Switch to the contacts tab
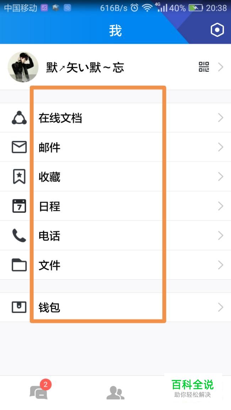231x410 pixels. point(116,393)
